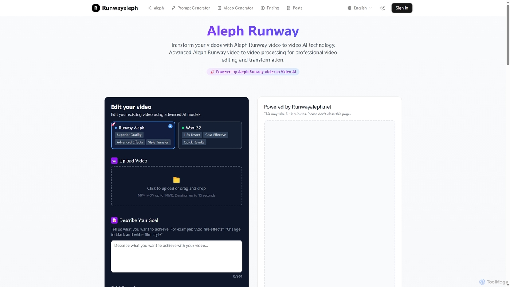Click the rocket icon on Runway Aleph card

tap(114, 124)
